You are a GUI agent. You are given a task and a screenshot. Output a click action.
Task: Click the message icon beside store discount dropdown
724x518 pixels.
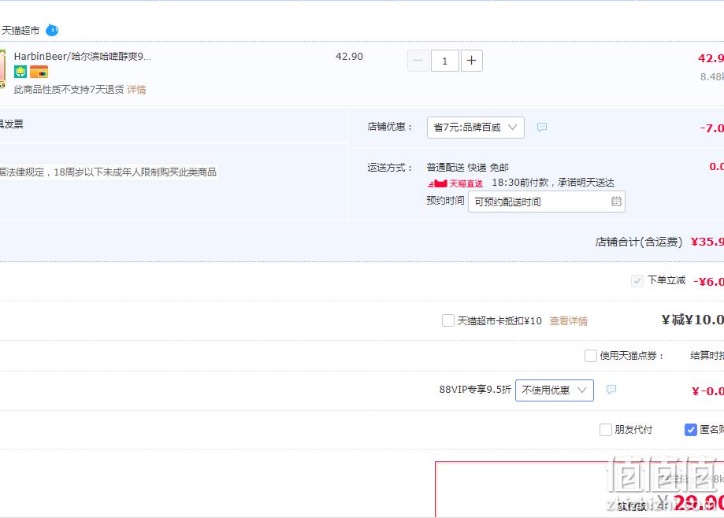pos(542,127)
